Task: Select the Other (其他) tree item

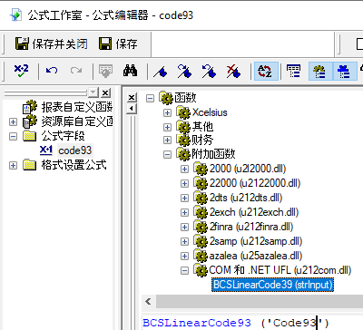Action: pos(202,127)
